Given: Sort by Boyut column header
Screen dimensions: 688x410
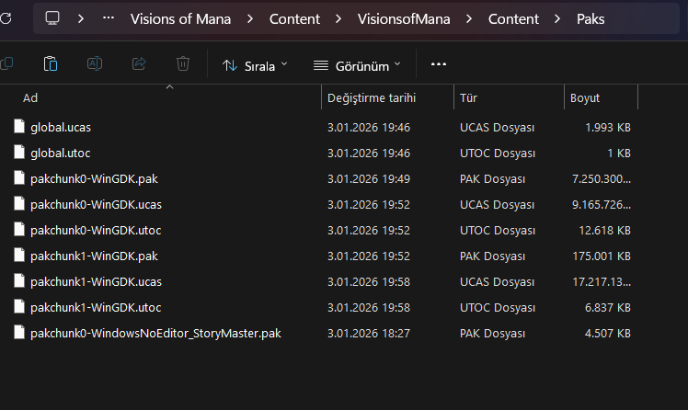Looking at the screenshot, I should point(585,97).
